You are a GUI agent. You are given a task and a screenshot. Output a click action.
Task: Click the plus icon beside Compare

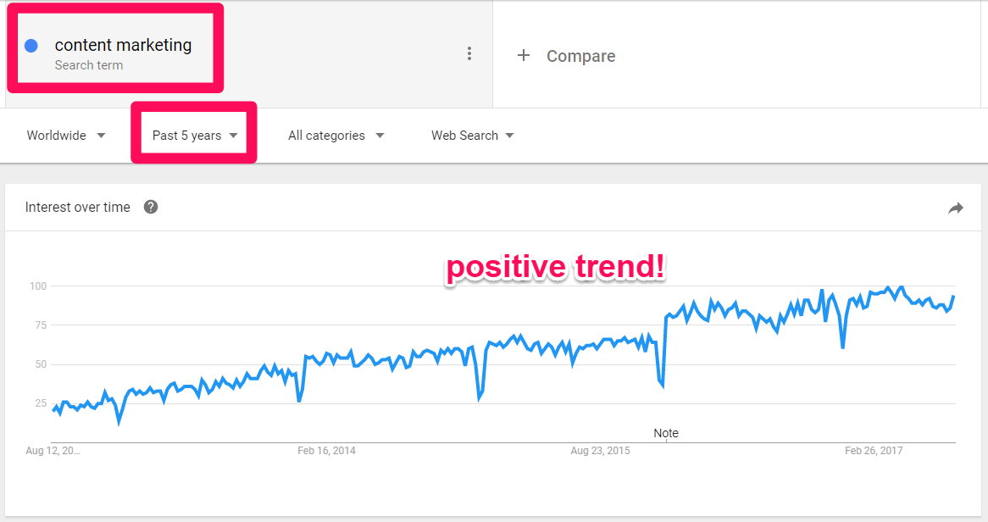tap(524, 55)
